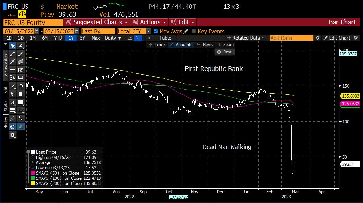Screen dimensions: 363x203
Task: Click the News button
Action: click(x=205, y=45)
